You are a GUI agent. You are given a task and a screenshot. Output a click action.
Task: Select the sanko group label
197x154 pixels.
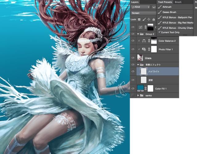pos(149,96)
